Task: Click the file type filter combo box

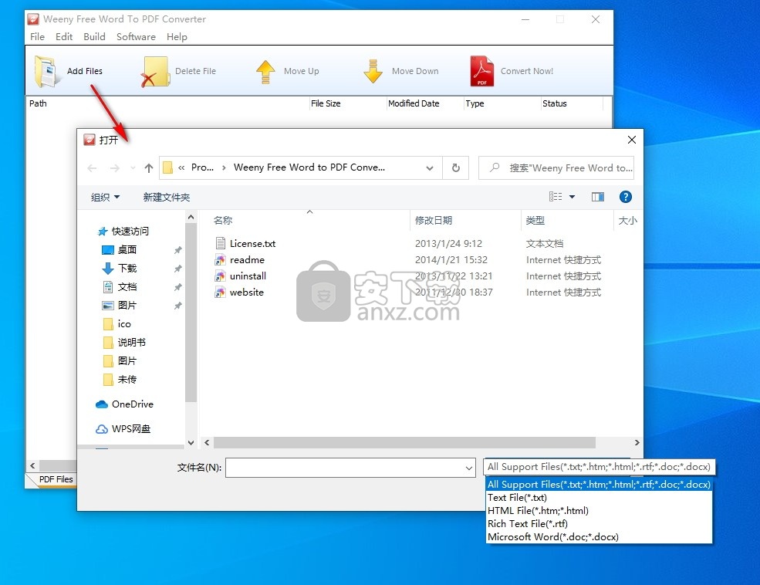Action: pos(599,467)
